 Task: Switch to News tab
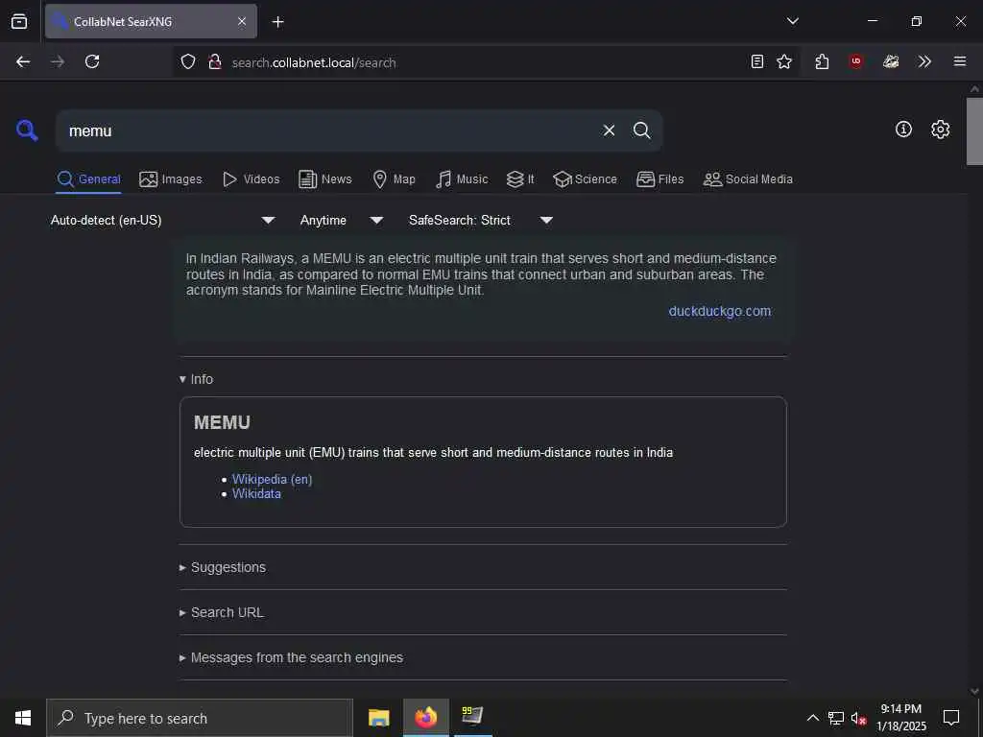(x=325, y=179)
